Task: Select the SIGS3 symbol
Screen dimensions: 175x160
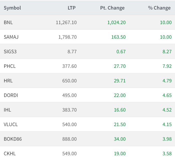Action: click(10, 51)
